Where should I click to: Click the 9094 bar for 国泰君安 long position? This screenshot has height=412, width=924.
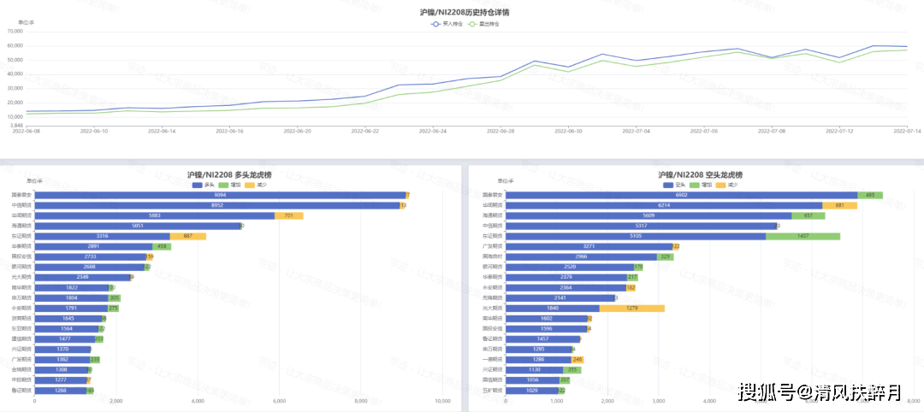220,195
